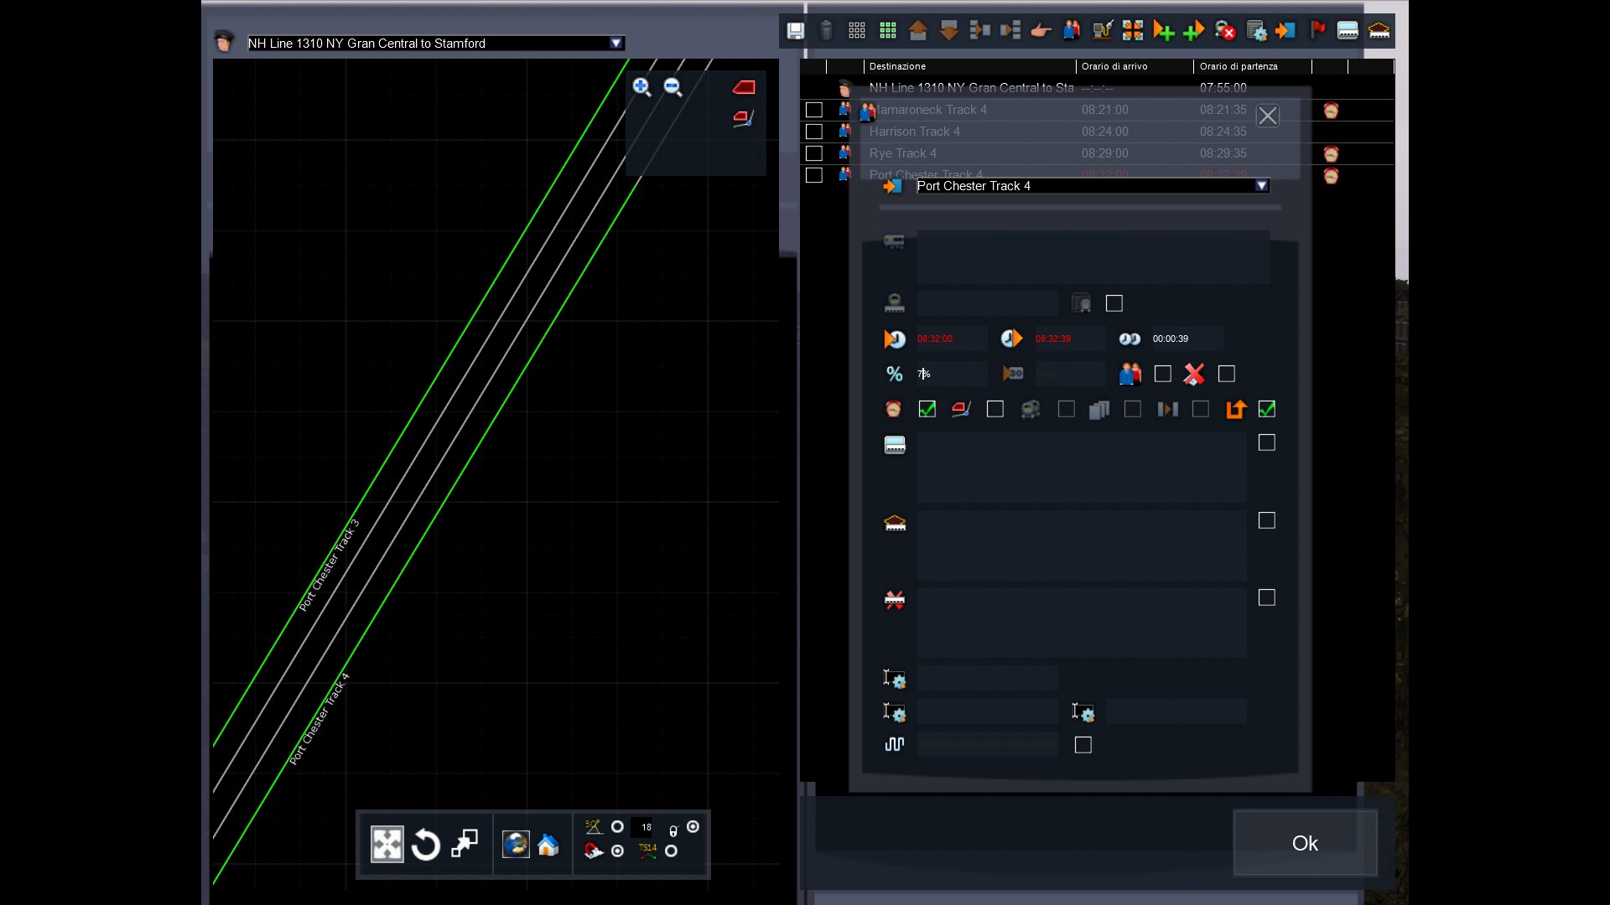This screenshot has height=905, width=1610.
Task: Select the four-way move tool
Action: point(387,845)
